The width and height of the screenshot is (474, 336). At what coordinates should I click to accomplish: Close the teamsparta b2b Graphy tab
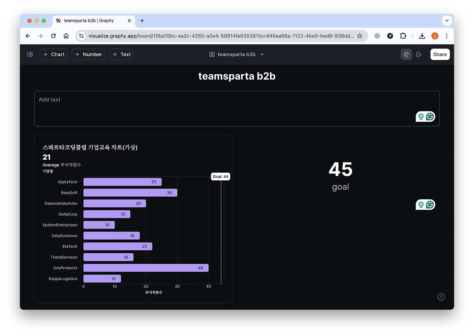pos(129,21)
